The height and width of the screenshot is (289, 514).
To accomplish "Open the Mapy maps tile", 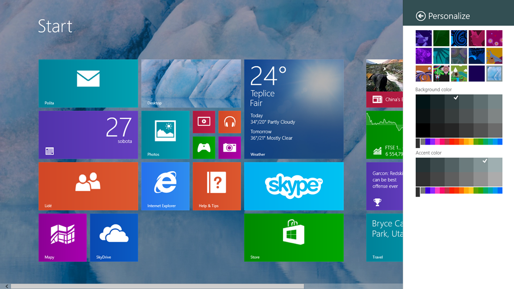I will [63, 237].
